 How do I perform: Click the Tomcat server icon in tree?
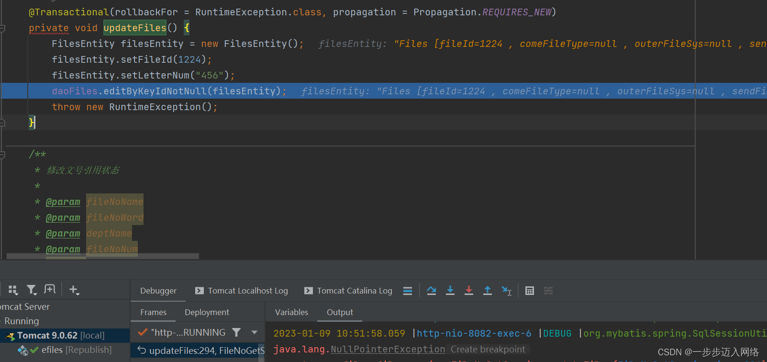coord(10,336)
